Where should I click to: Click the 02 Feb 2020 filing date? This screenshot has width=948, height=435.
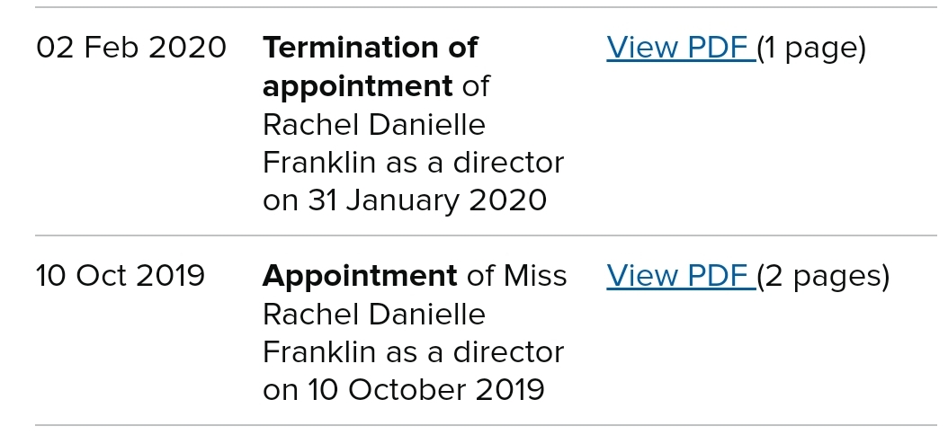point(131,48)
